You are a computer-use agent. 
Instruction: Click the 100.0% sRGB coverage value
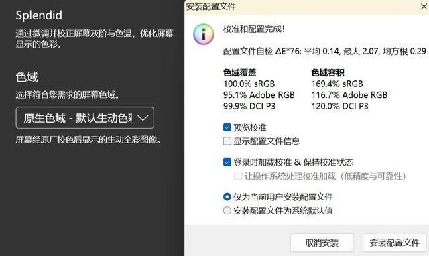tap(249, 84)
